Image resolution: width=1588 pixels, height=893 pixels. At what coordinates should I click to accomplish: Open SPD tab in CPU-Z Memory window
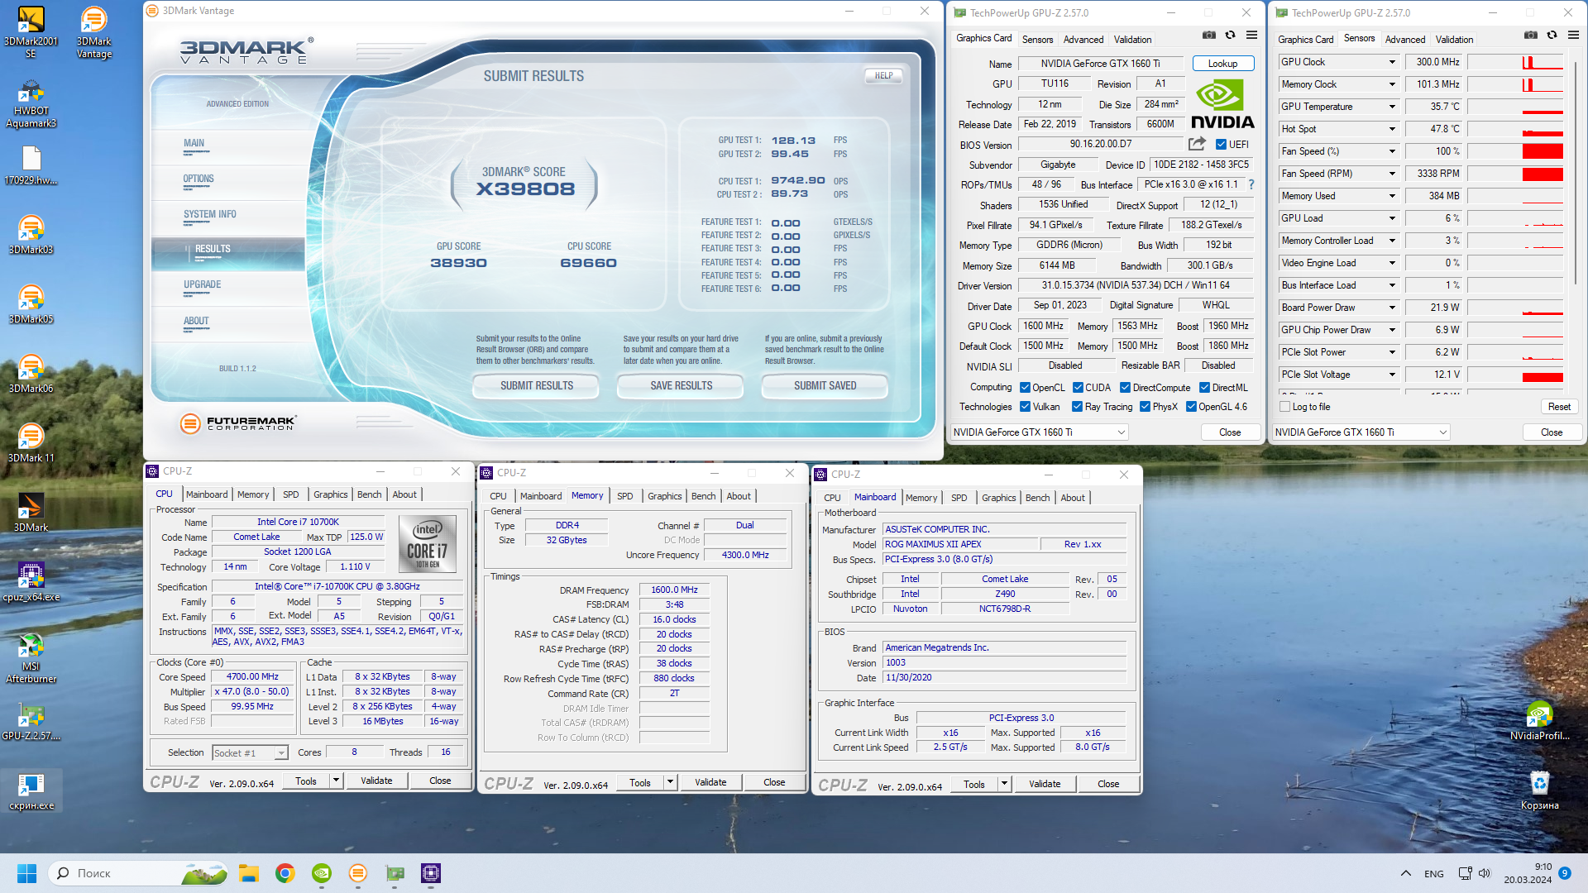pos(624,496)
